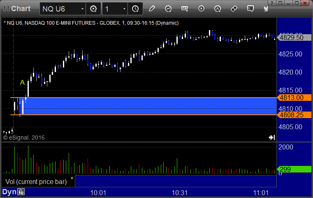
Task: Click the 10:31 time axis label
Action: (180, 193)
